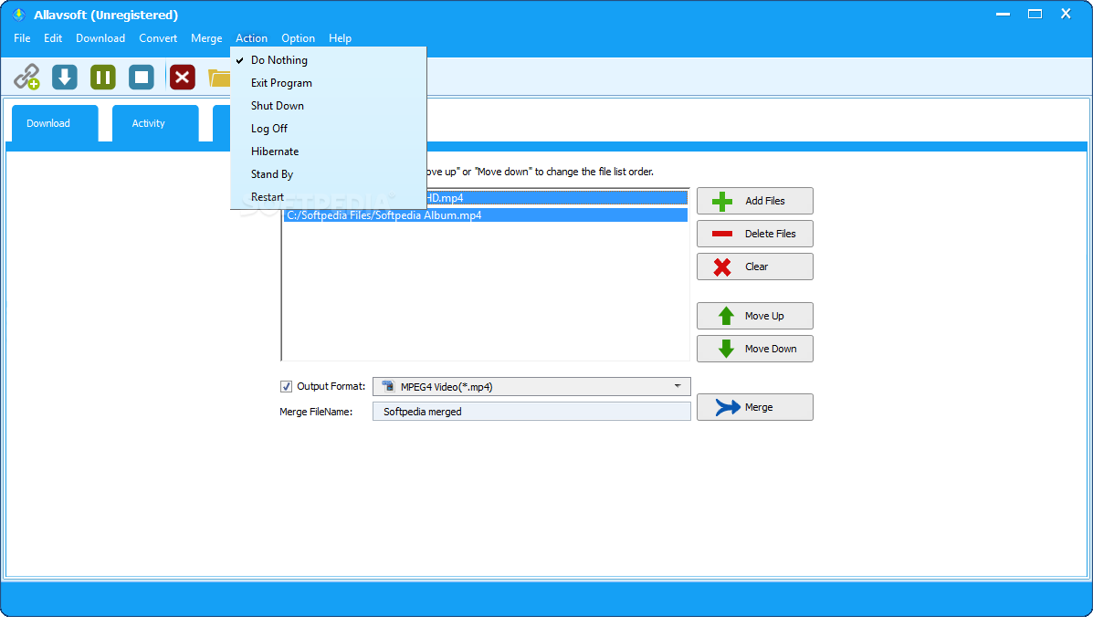Click the Move Up button
Image resolution: width=1093 pixels, height=617 pixels.
click(x=755, y=316)
